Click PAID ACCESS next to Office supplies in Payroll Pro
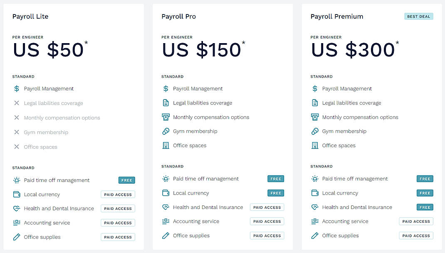The width and height of the screenshot is (445, 253). click(267, 235)
